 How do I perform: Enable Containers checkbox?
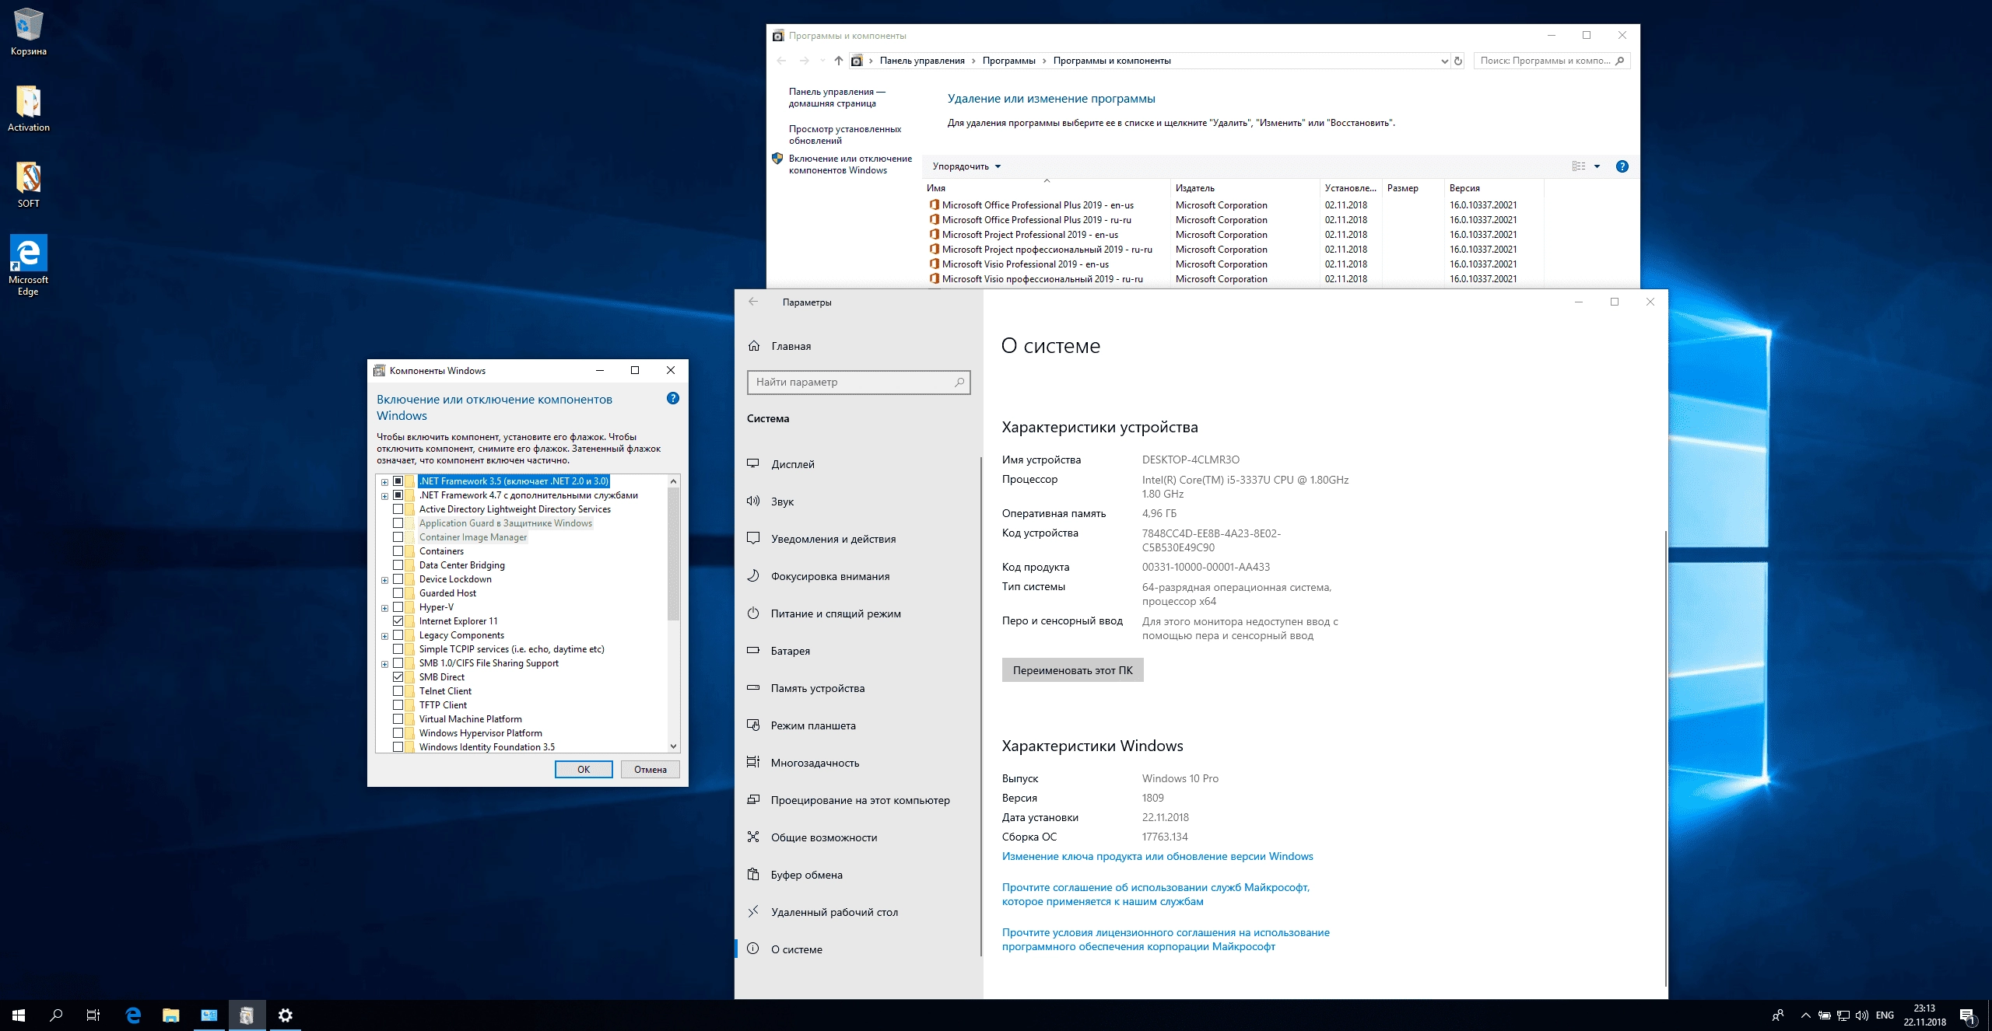pos(398,551)
